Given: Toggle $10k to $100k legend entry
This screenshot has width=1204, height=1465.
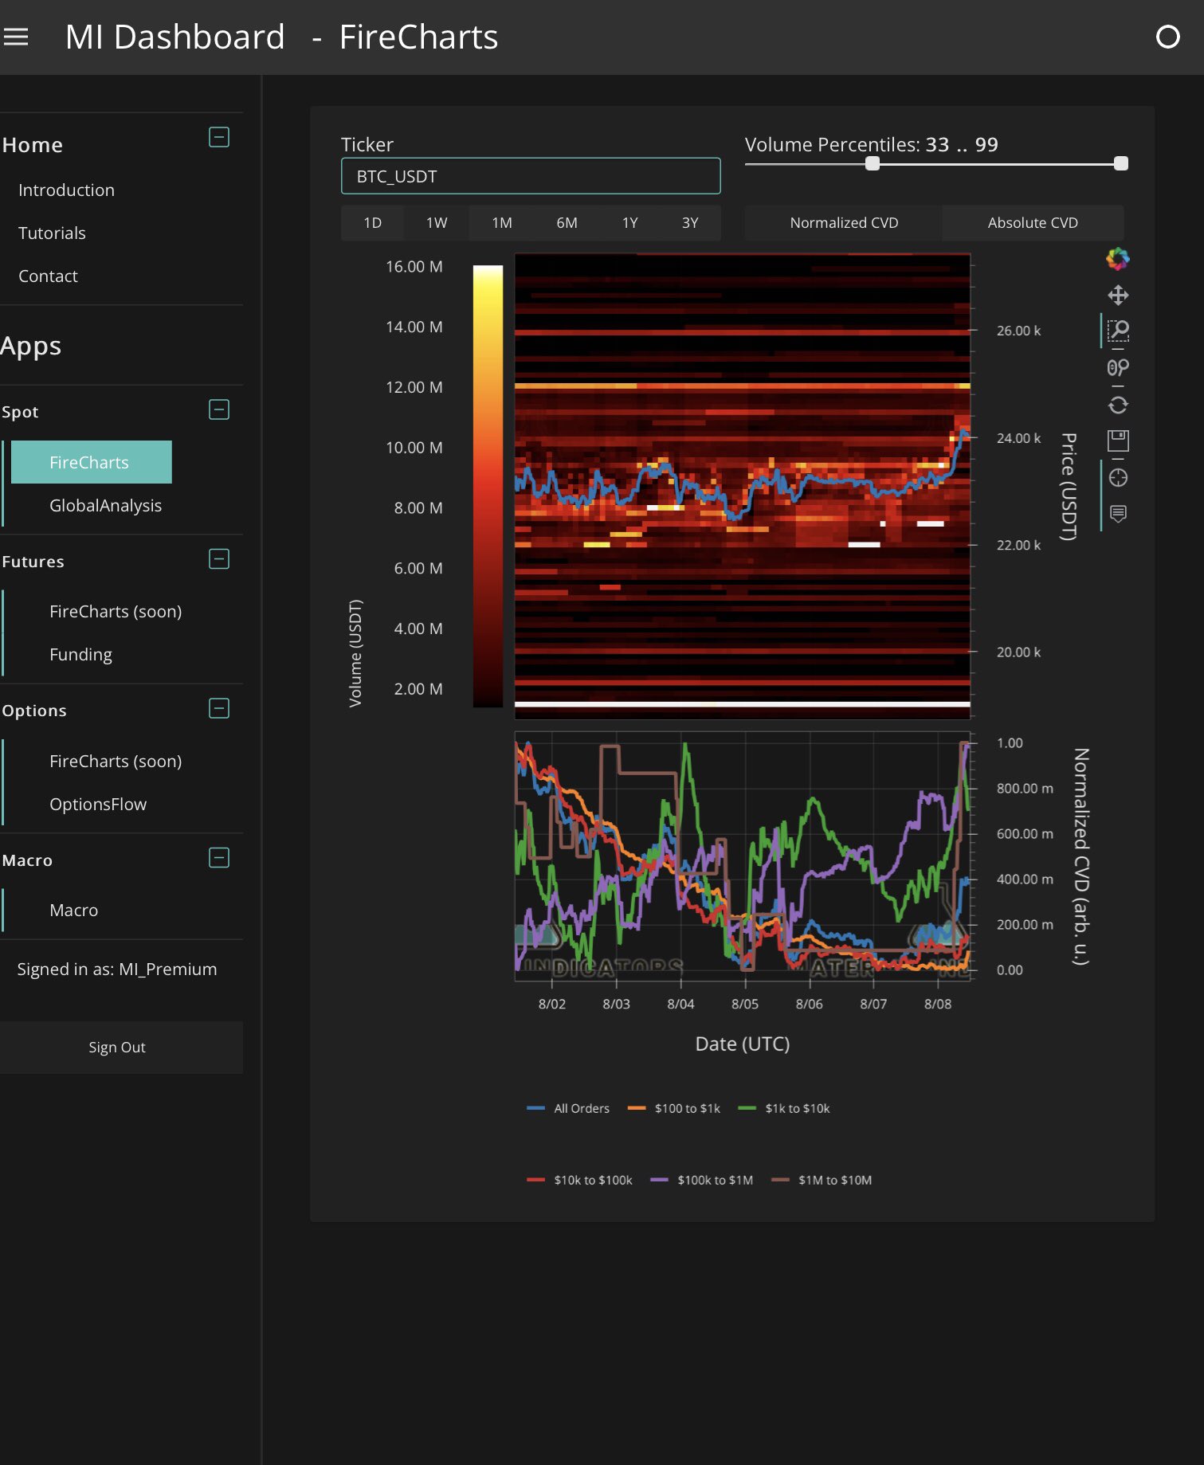Looking at the screenshot, I should [579, 1180].
